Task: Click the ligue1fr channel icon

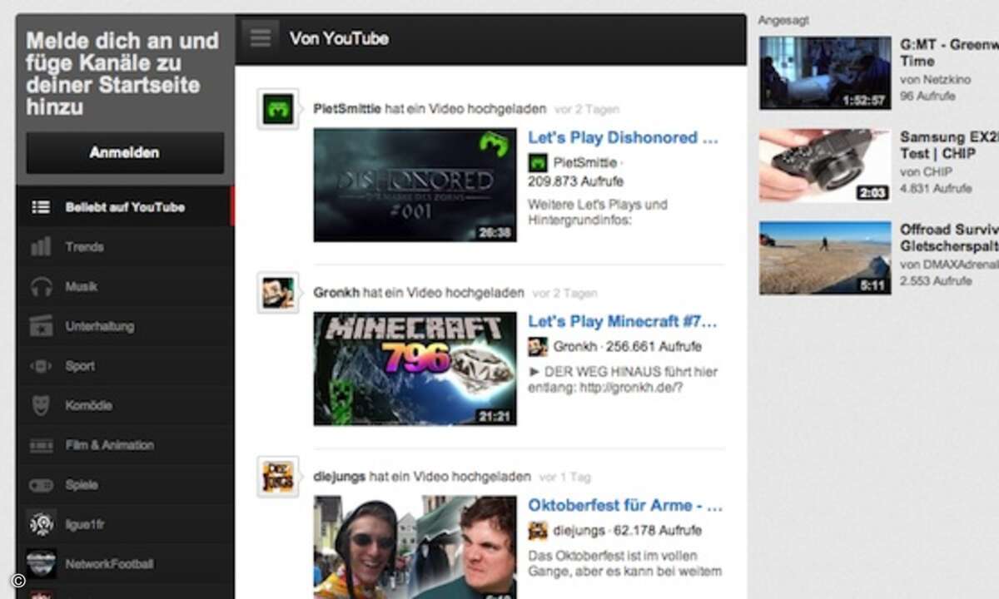Action: click(x=41, y=524)
